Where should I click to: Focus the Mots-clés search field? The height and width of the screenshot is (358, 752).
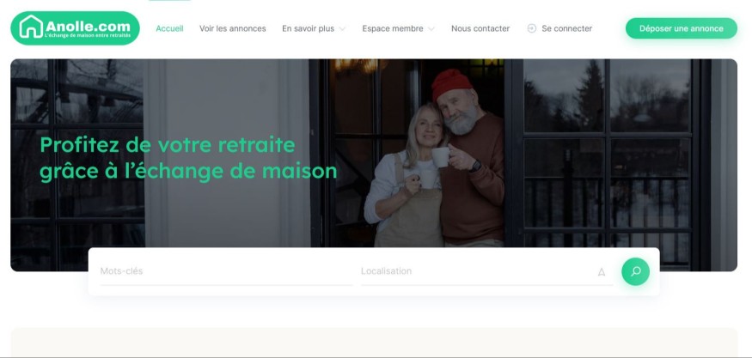point(226,272)
